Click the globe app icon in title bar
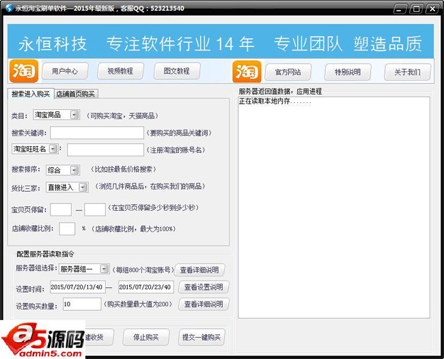This screenshot has height=359, width=444. coord(10,8)
